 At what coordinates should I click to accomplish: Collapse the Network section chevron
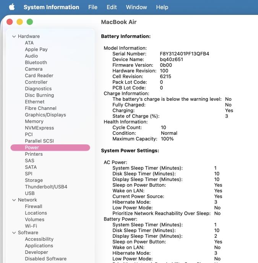pyautogui.click(x=14, y=200)
